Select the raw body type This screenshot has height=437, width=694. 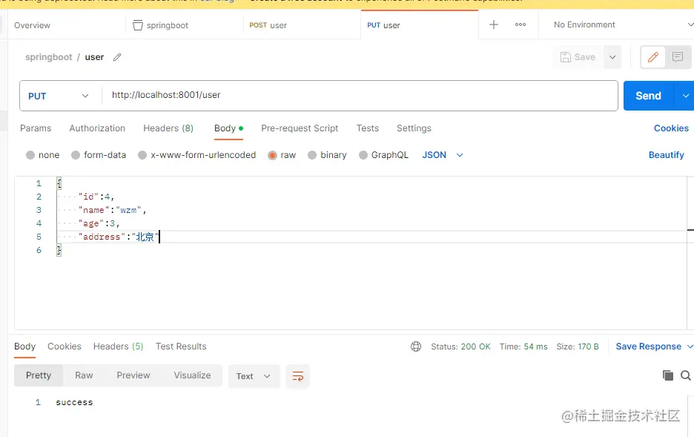tap(282, 155)
